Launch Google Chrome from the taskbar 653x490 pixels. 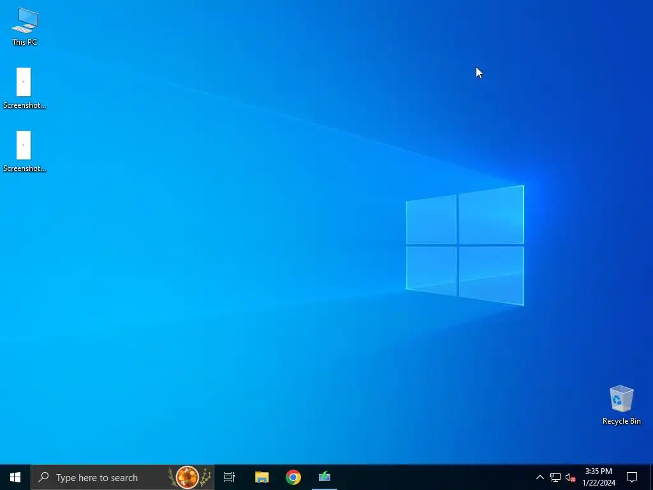pyautogui.click(x=293, y=477)
